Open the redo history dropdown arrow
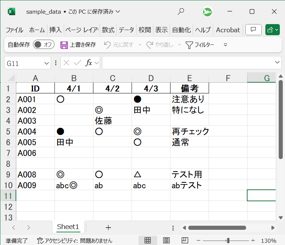 point(179,45)
